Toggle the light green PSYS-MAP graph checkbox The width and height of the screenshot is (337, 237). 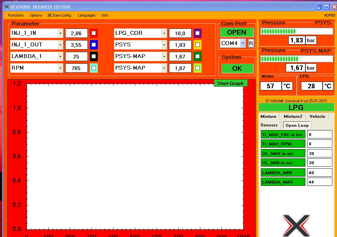[197, 68]
